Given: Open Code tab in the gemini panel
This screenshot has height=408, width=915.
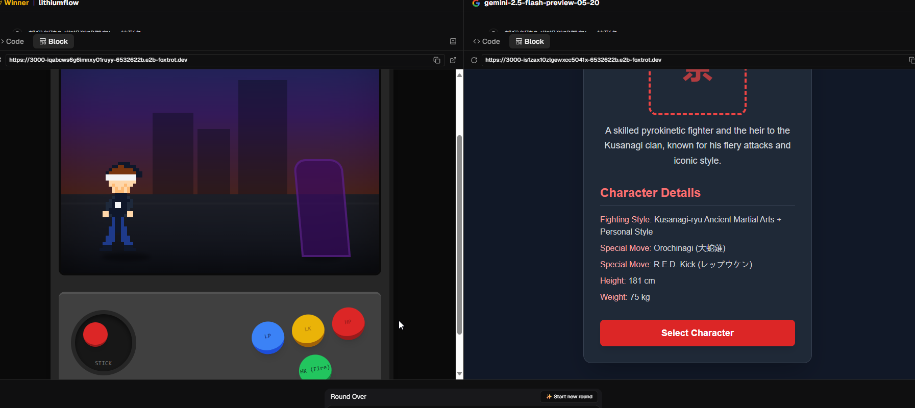Looking at the screenshot, I should click(486, 41).
